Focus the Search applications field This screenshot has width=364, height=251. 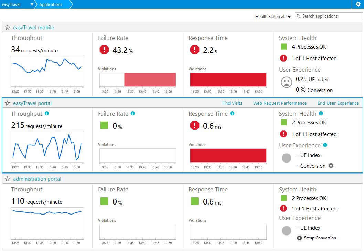point(329,16)
